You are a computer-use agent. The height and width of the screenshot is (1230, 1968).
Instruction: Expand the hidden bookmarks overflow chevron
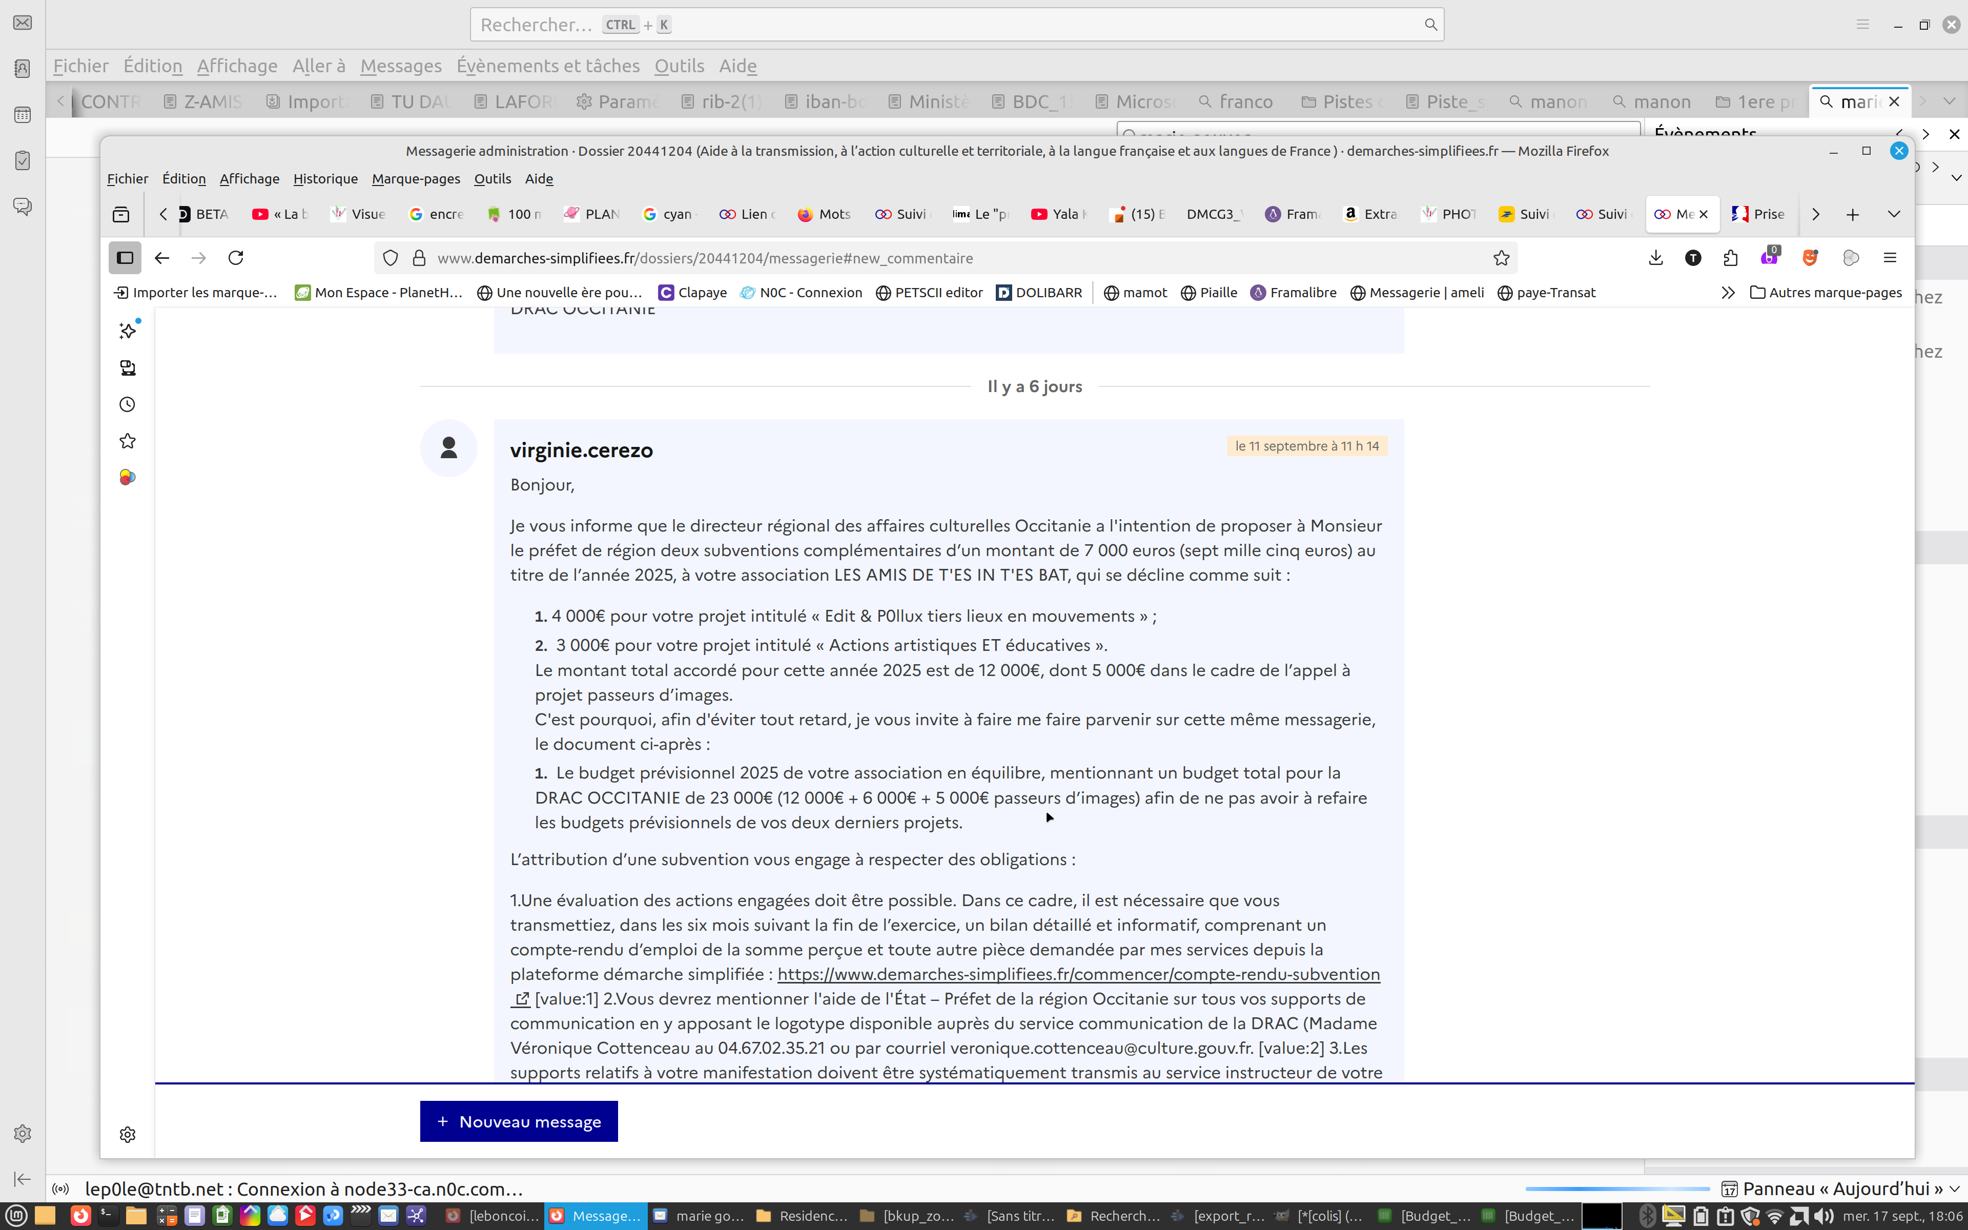coord(1728,293)
